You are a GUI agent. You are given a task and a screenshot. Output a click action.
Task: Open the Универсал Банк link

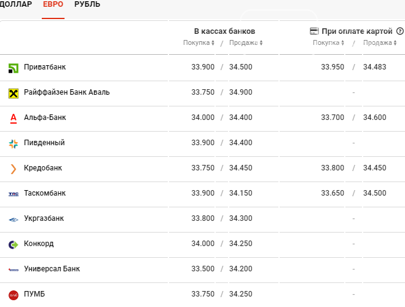pyautogui.click(x=52, y=269)
